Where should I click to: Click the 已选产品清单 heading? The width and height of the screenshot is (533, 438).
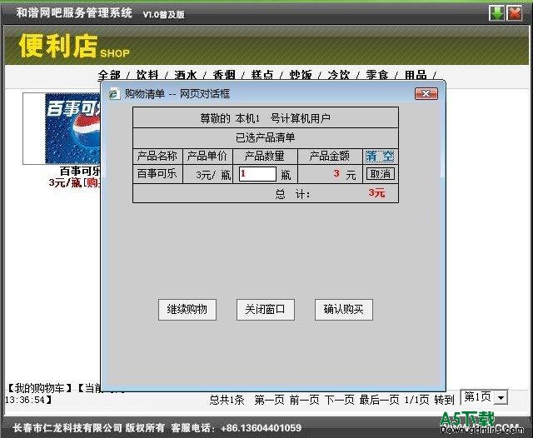click(x=265, y=137)
